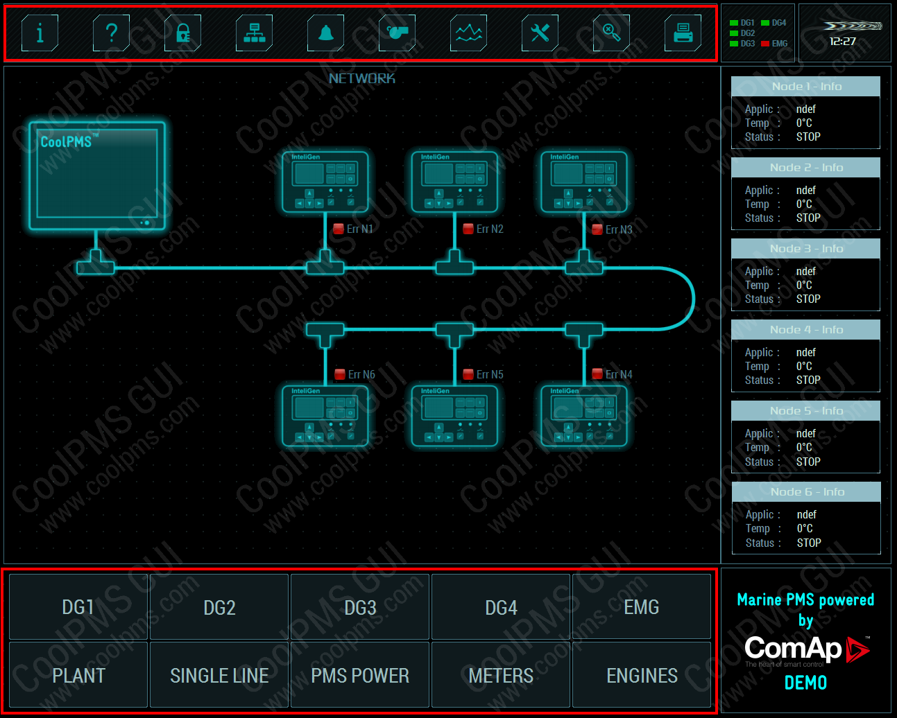This screenshot has width=897, height=718.
Task: Click the ComAp logo
Action: pyautogui.click(x=807, y=650)
